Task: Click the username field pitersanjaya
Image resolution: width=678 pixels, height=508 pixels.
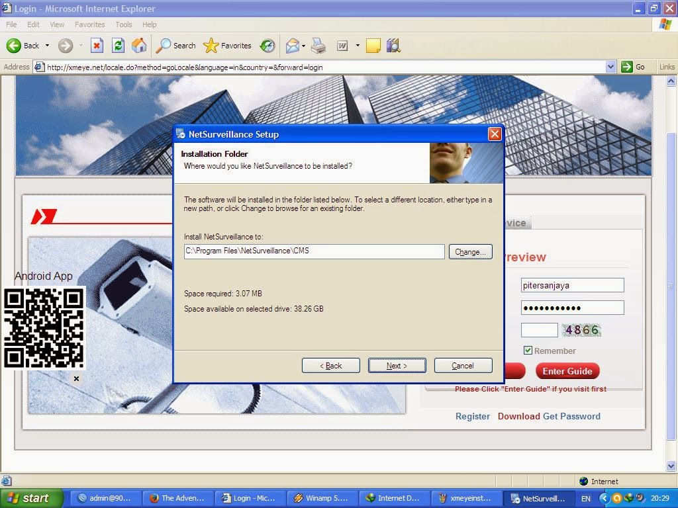Action: [x=573, y=285]
